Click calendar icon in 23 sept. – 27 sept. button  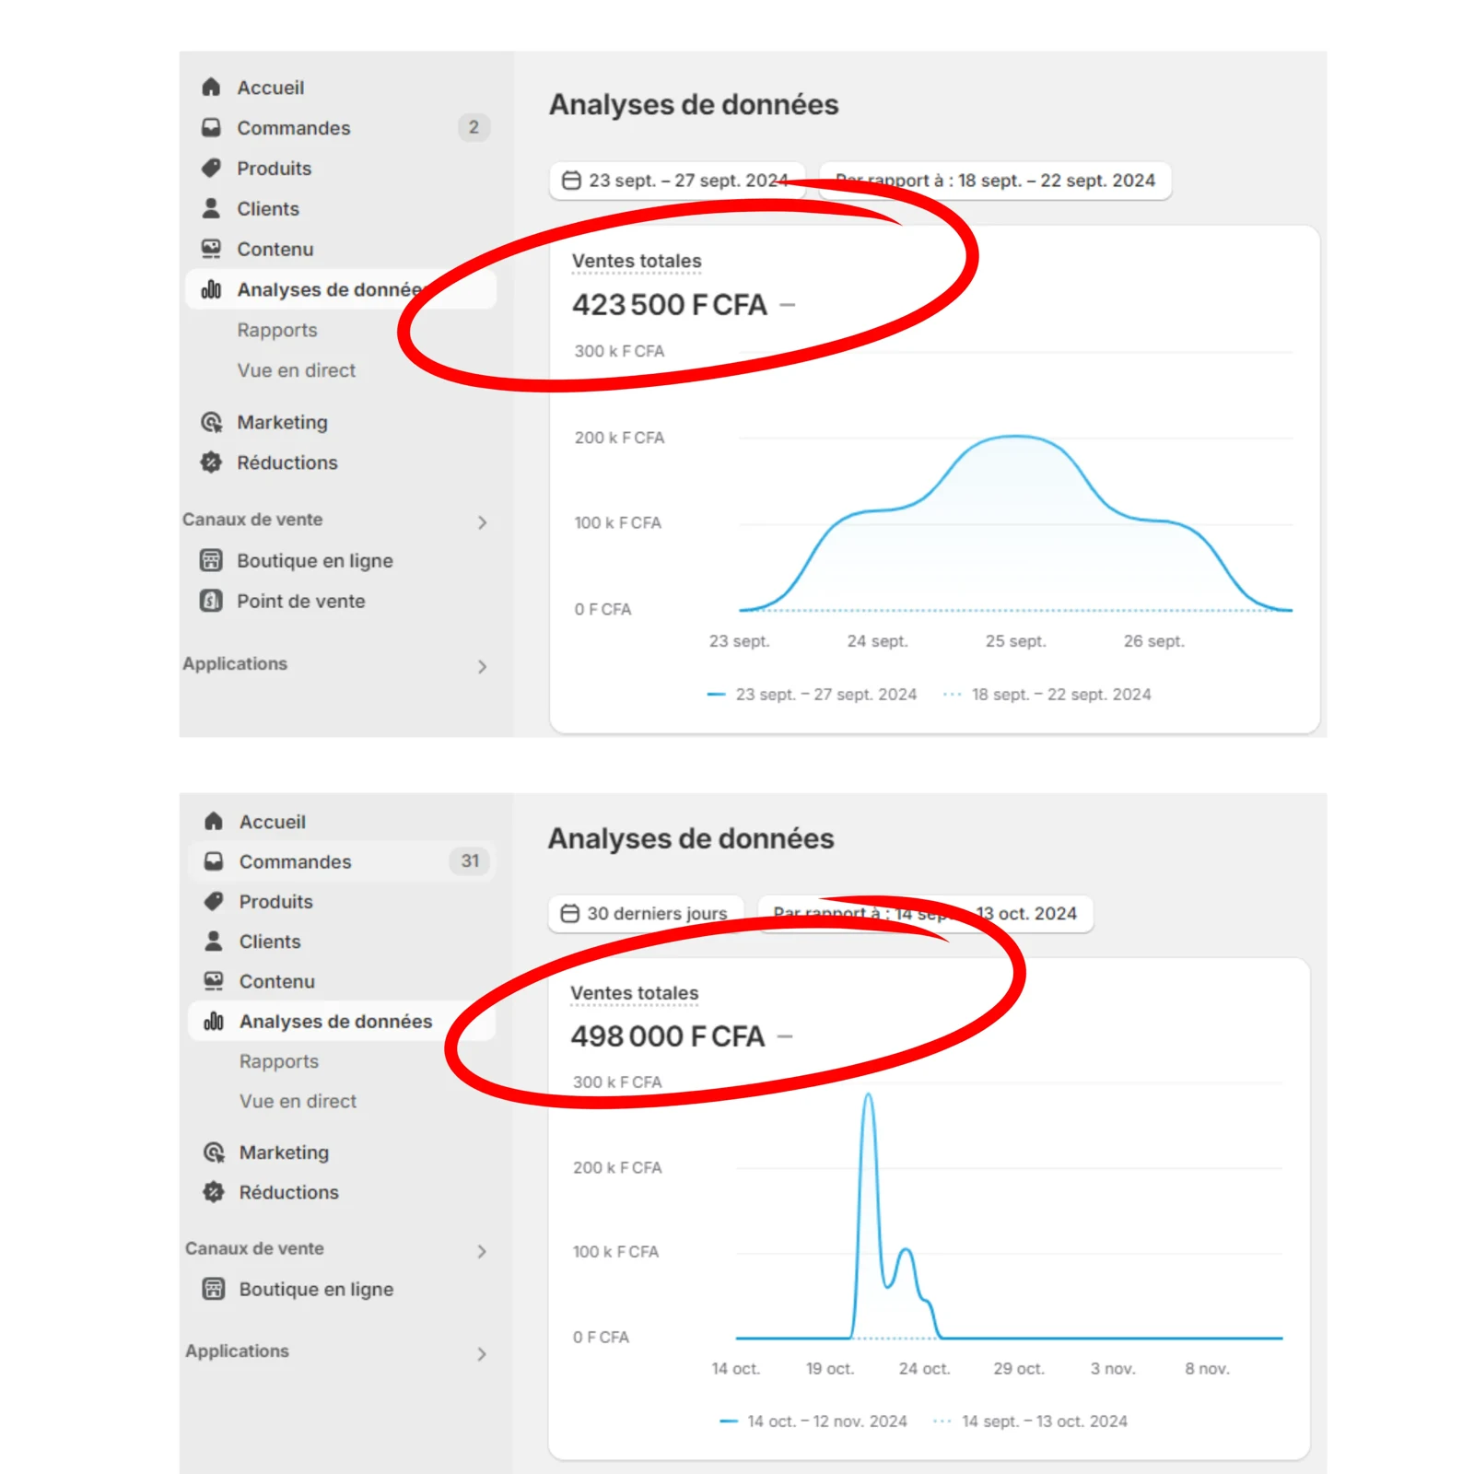[x=571, y=181]
